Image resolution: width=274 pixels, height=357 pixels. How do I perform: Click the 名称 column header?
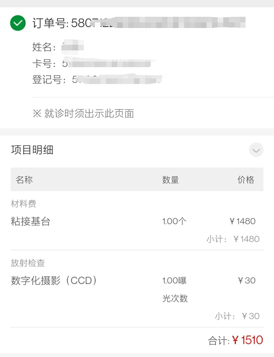tap(24, 180)
